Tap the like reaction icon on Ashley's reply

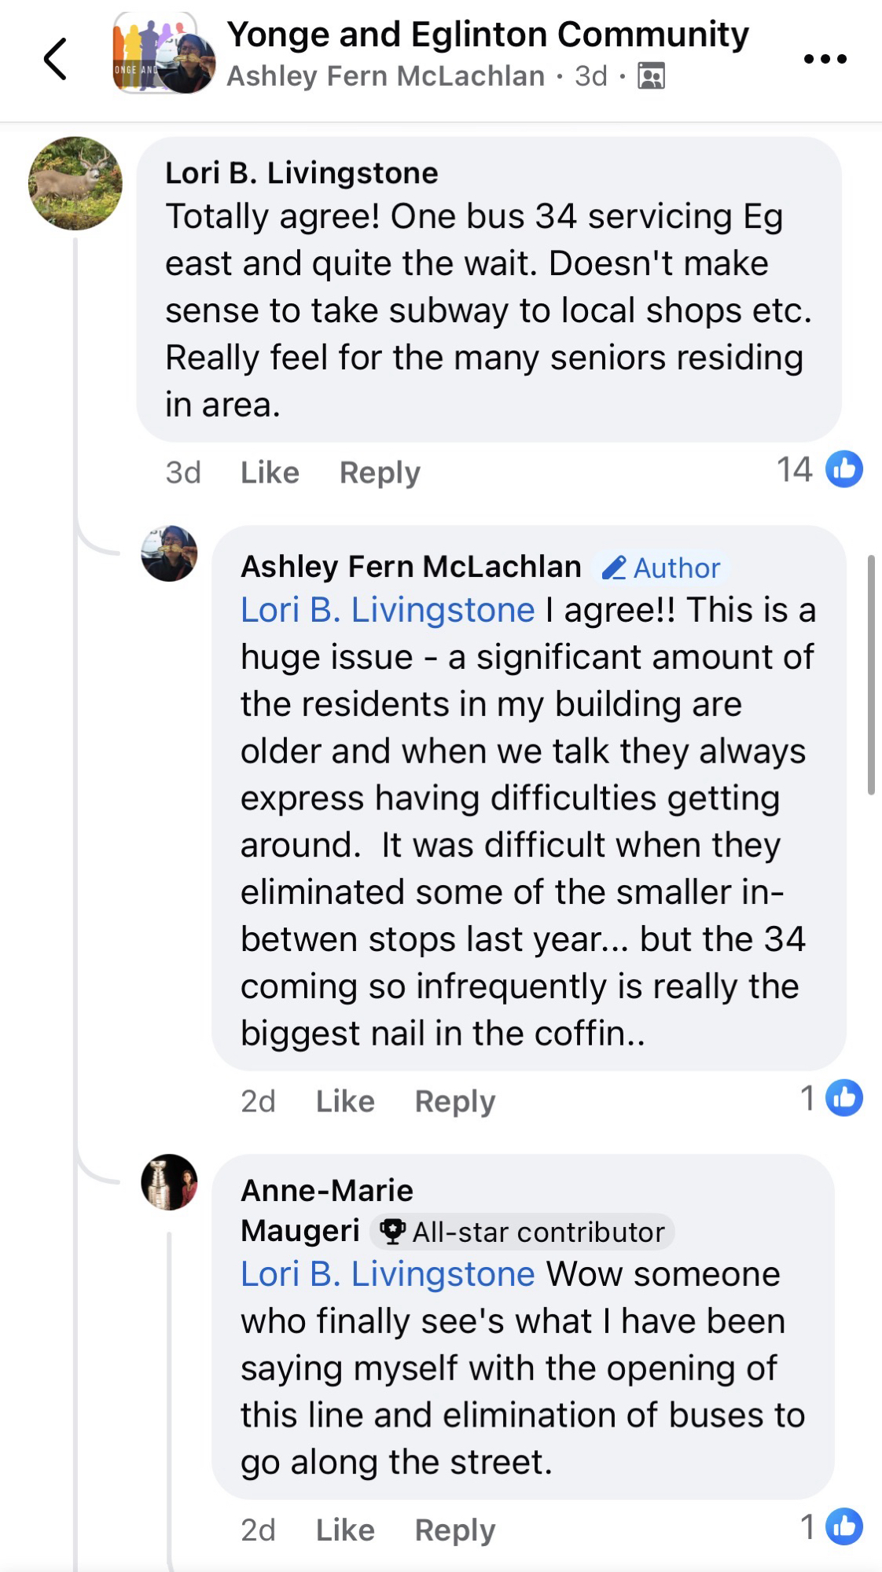pos(844,1098)
